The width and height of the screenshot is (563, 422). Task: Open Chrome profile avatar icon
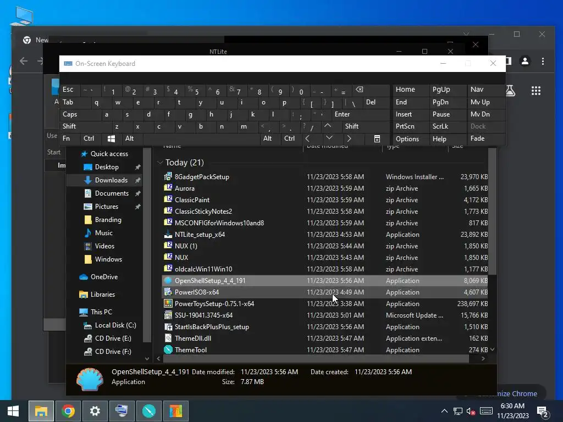(525, 62)
